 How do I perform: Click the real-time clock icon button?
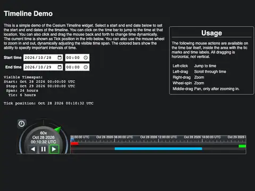click(22, 124)
